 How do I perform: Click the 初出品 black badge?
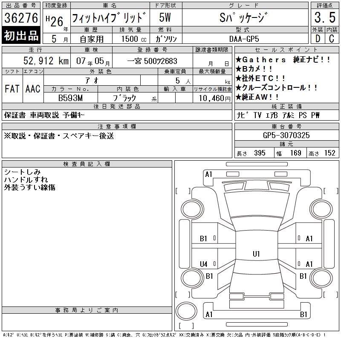pos(21,35)
